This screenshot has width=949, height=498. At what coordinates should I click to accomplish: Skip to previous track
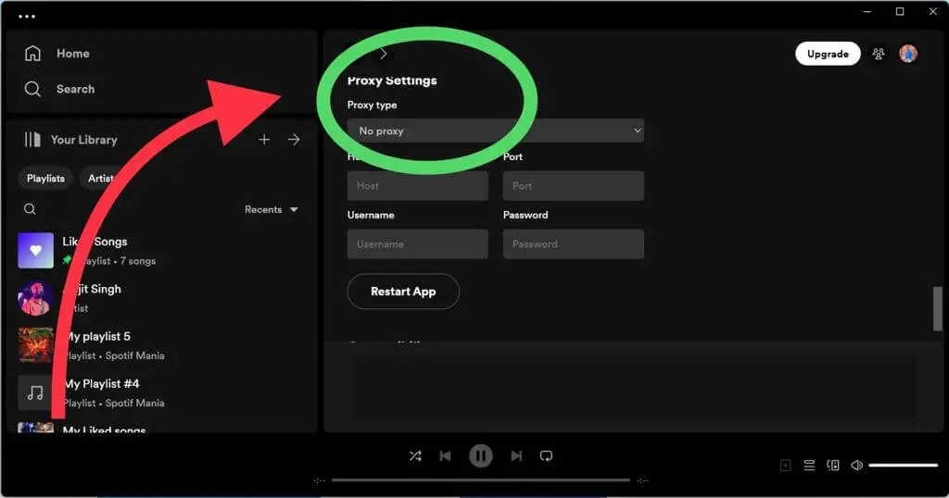click(x=446, y=455)
